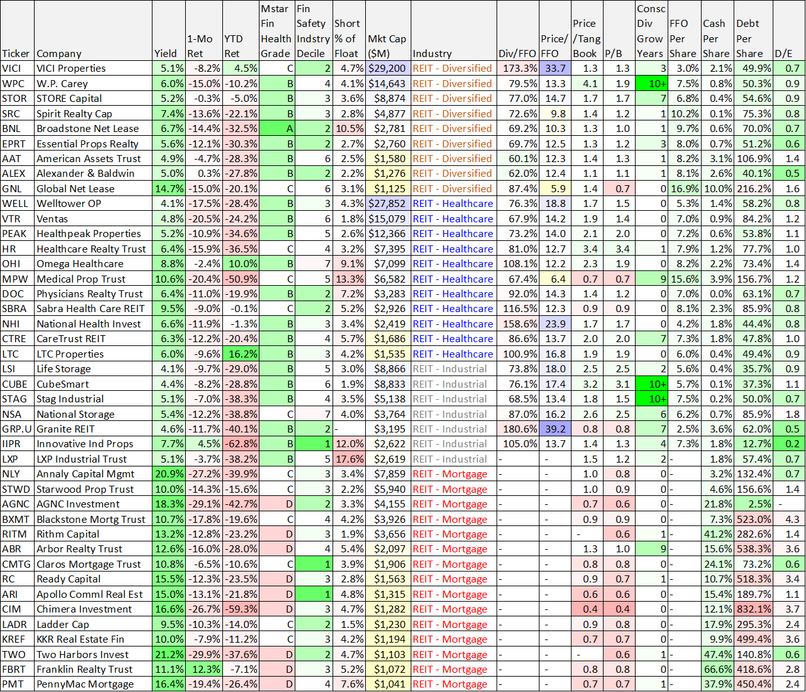Select IIPR YTD return -62.8%

[x=241, y=444]
